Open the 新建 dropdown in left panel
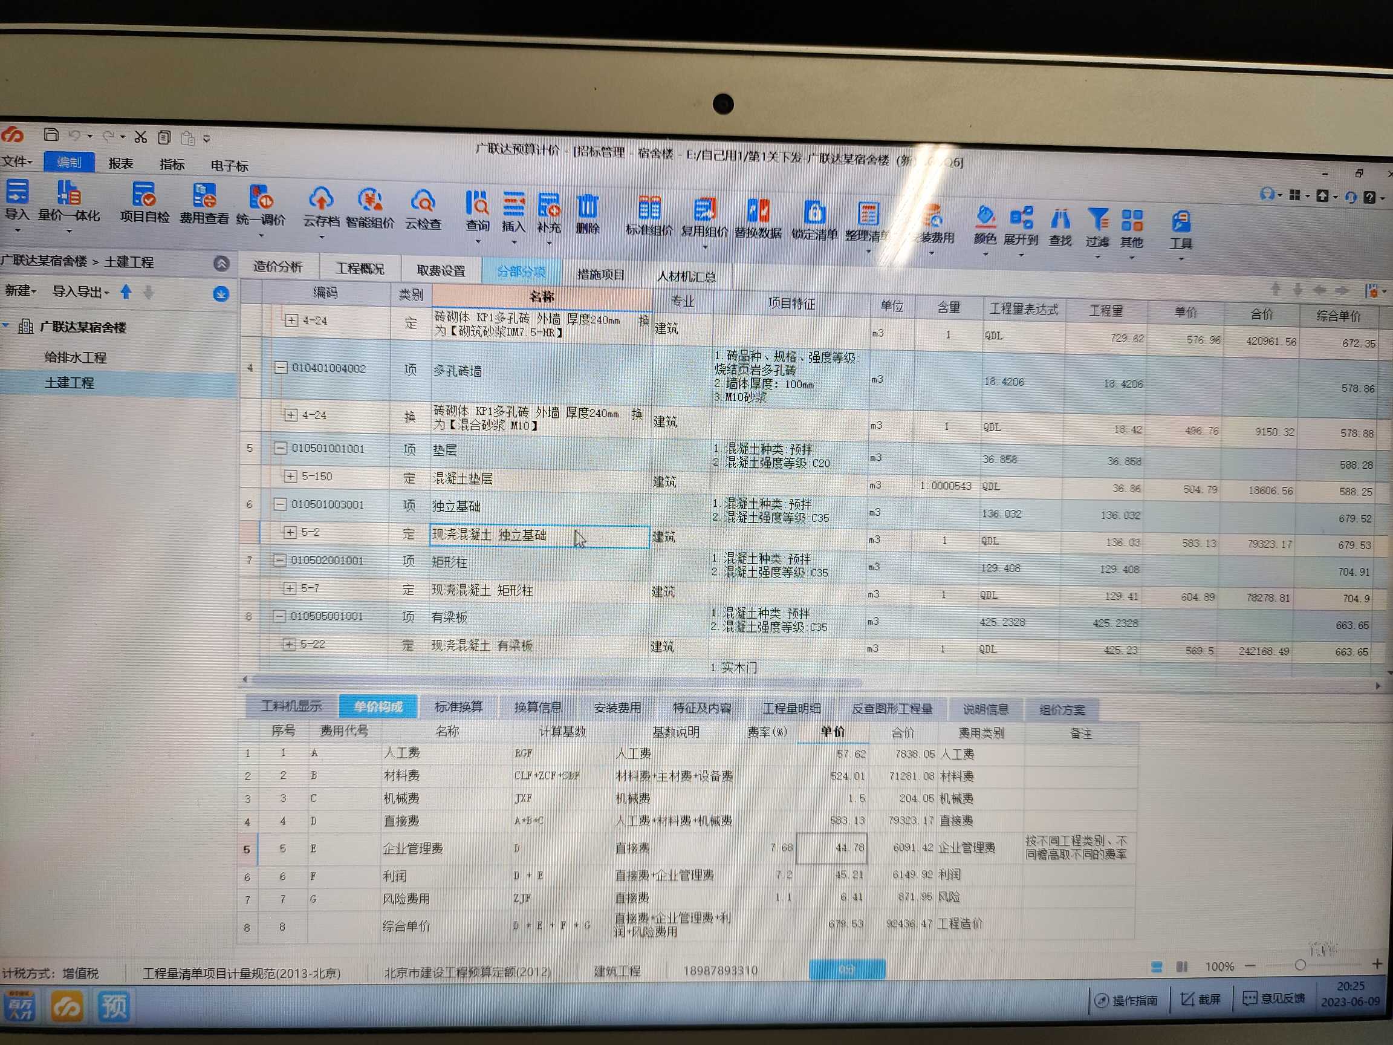Image resolution: width=1393 pixels, height=1045 pixels. 21,290
